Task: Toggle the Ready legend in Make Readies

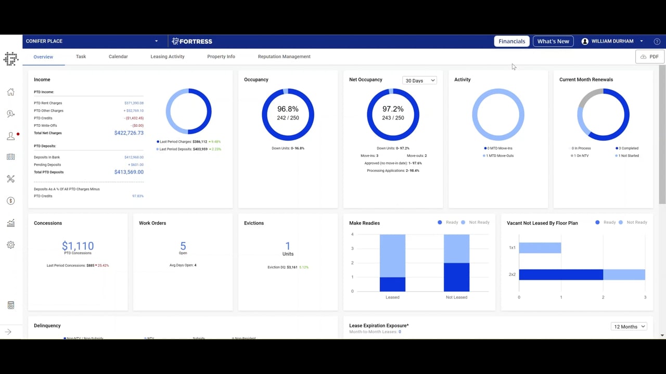Action: 448,222
